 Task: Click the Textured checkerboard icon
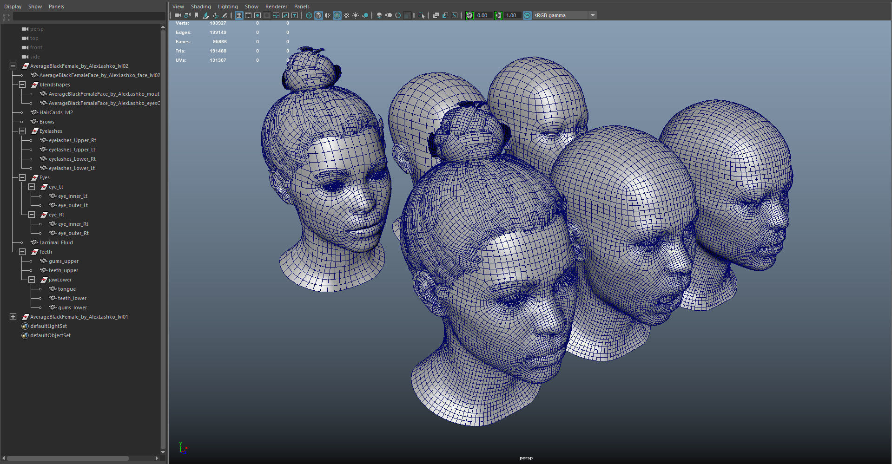(x=346, y=15)
